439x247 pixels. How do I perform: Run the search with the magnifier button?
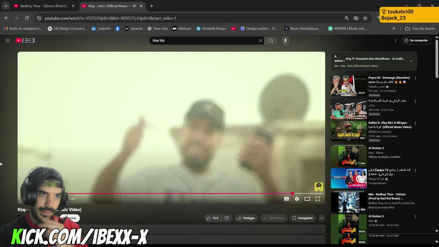[271, 40]
